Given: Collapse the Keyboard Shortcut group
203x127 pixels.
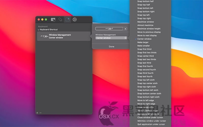Looking at the screenshot, I should point(39,30).
